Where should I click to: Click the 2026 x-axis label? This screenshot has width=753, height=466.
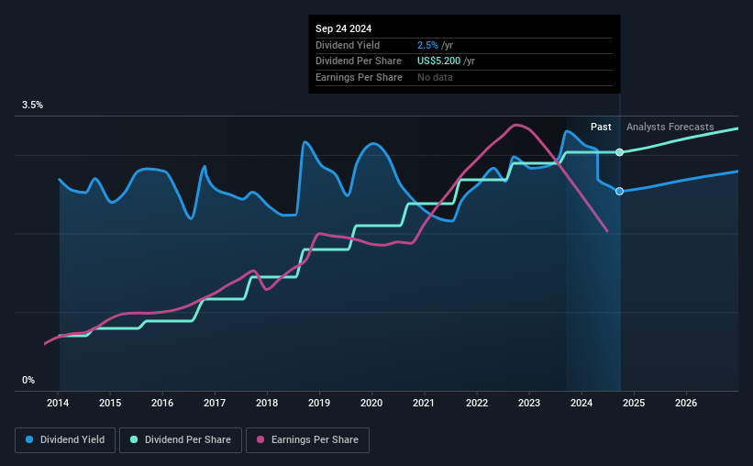pos(686,403)
